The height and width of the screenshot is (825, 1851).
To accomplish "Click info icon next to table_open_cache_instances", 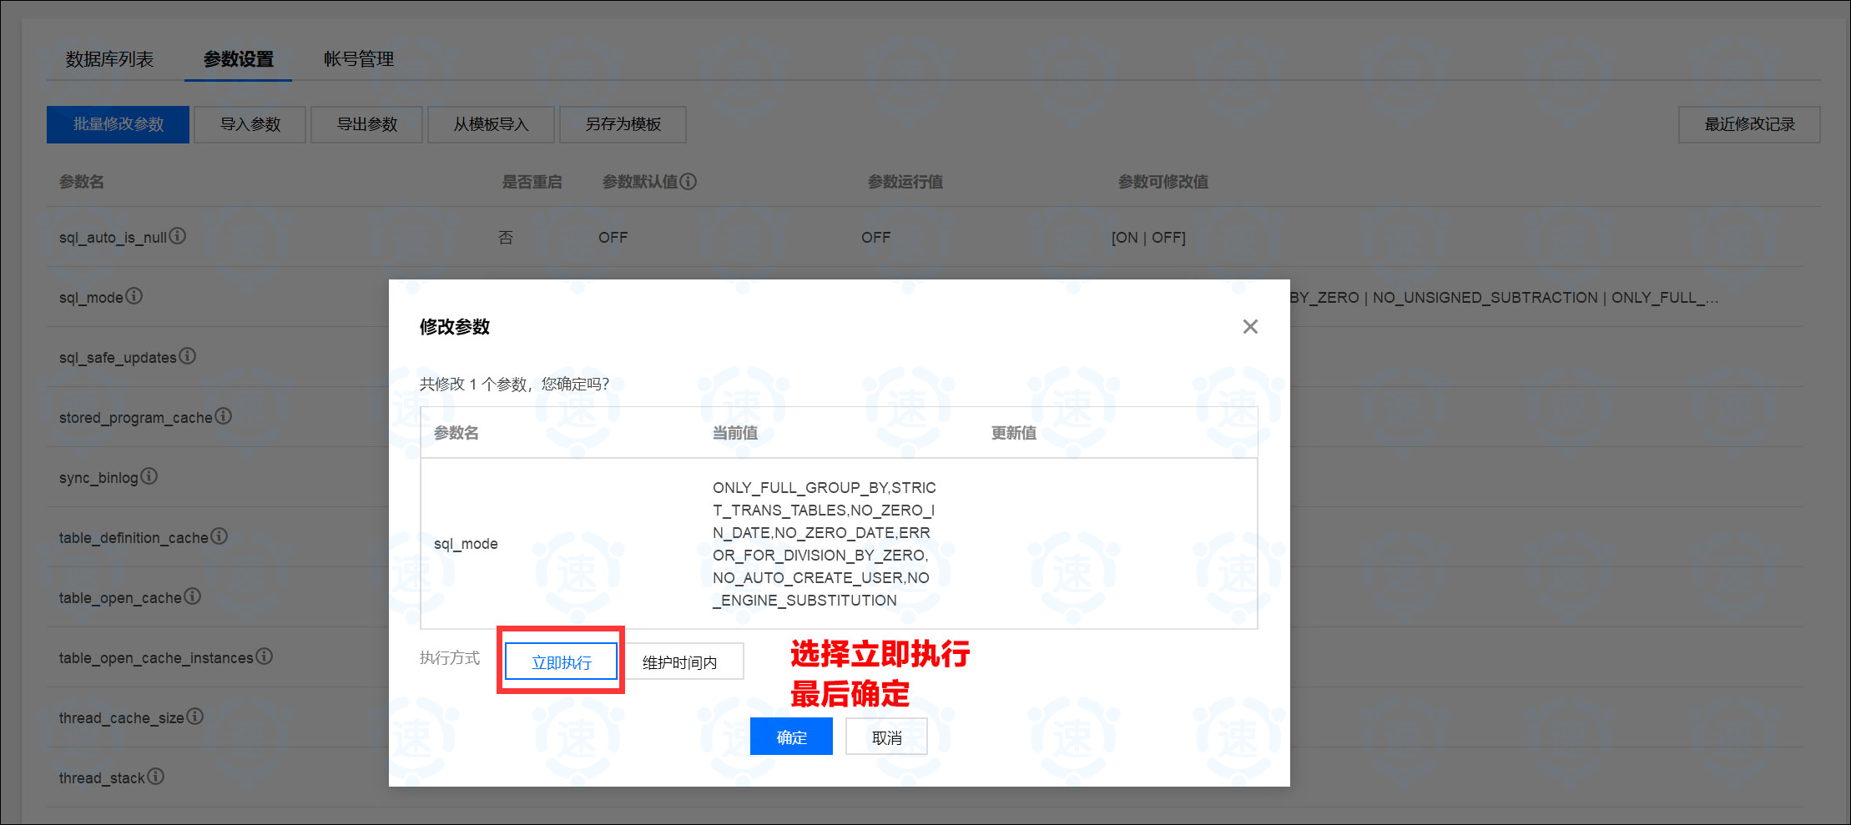I will (264, 656).
